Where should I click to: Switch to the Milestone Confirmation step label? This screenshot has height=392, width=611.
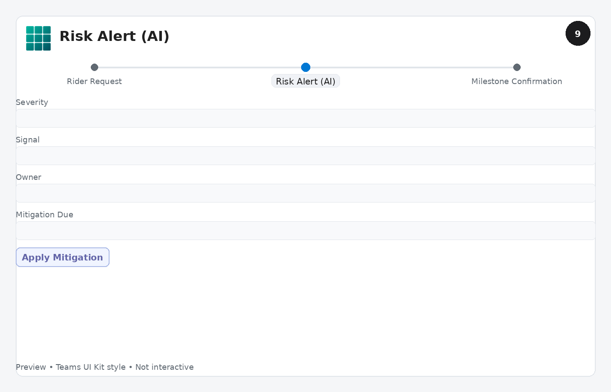517,81
